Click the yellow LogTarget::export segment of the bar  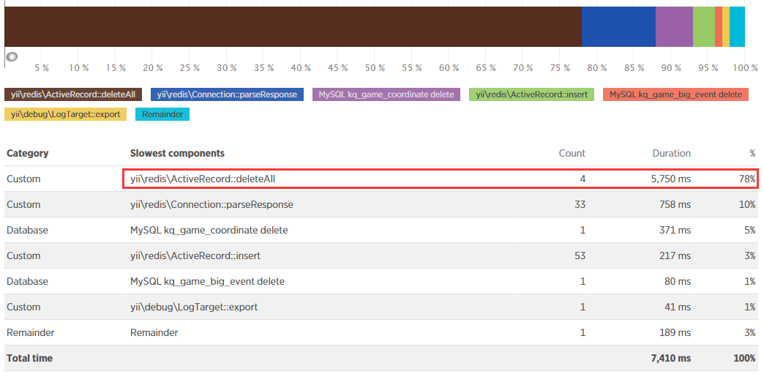[x=725, y=27]
